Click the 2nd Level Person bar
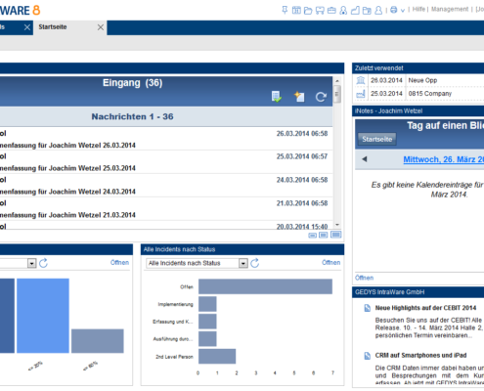The width and height of the screenshot is (484, 391). 217,356
